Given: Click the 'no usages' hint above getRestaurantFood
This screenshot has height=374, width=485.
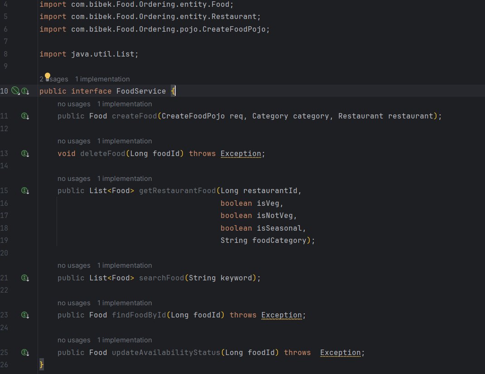Looking at the screenshot, I should (74, 179).
